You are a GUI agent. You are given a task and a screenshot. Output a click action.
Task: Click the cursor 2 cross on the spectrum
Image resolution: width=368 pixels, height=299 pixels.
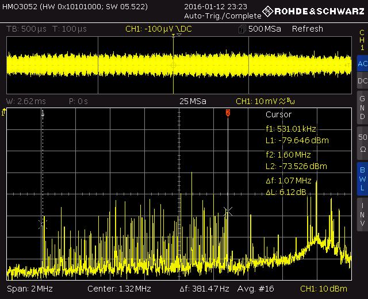click(228, 212)
